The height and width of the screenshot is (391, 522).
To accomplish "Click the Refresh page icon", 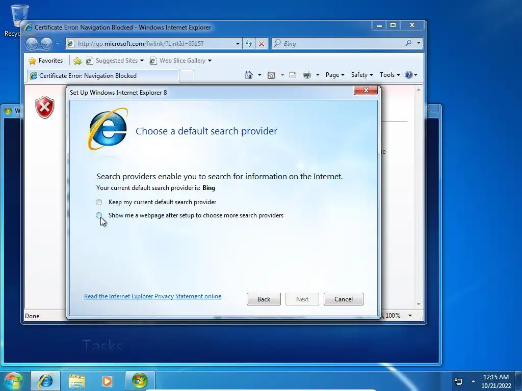I will (x=249, y=44).
